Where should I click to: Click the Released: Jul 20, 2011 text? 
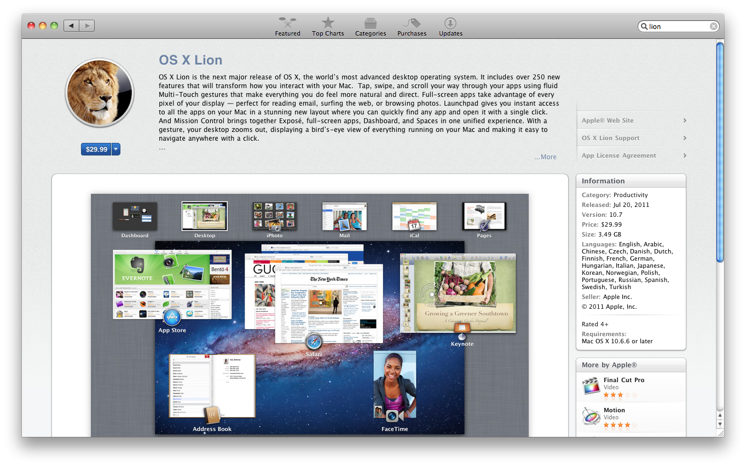coord(615,205)
